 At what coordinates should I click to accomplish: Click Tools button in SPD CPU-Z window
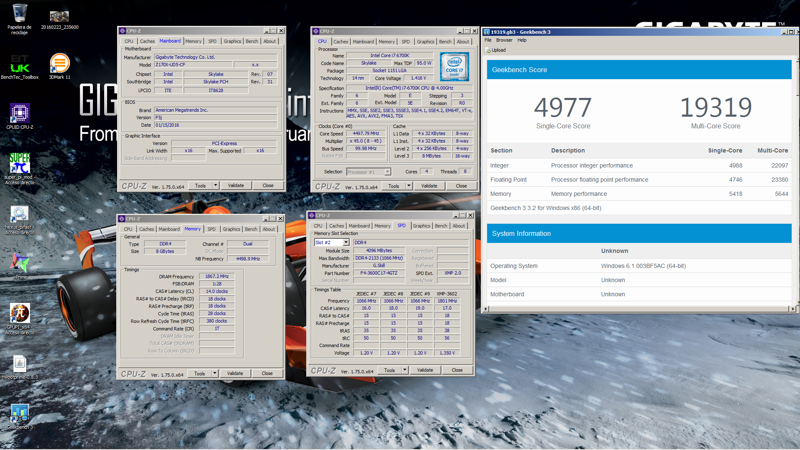tap(390, 370)
